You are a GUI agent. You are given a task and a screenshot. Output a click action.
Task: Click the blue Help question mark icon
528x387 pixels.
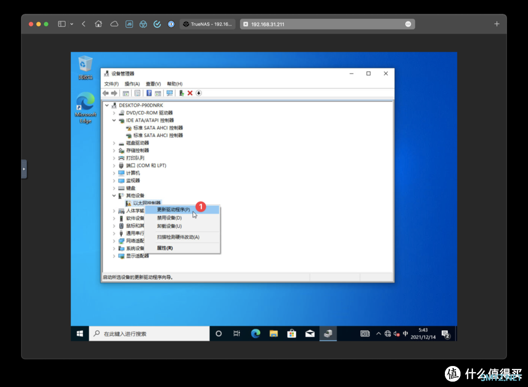(x=149, y=93)
